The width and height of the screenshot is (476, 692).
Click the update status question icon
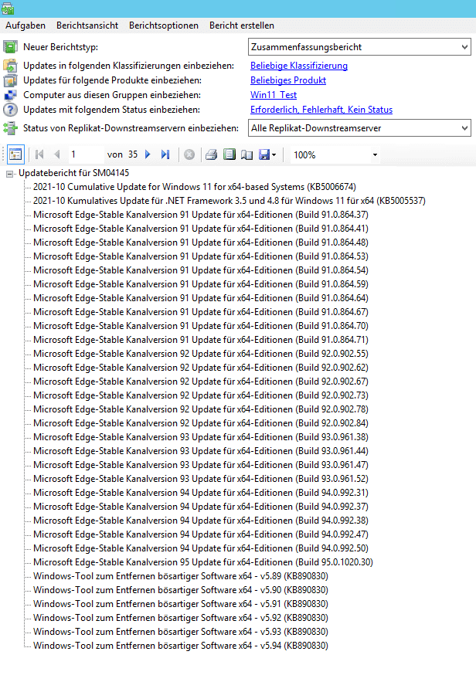[x=11, y=110]
